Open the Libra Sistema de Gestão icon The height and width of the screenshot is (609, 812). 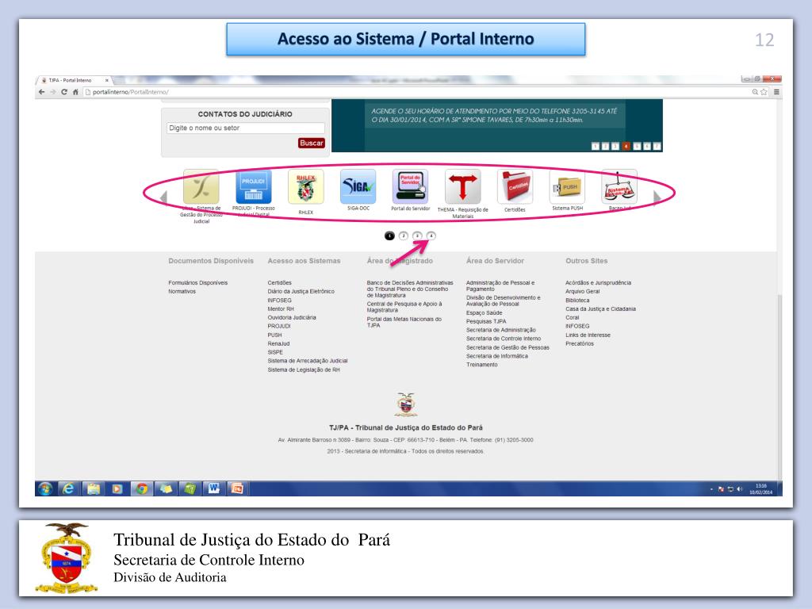click(201, 186)
